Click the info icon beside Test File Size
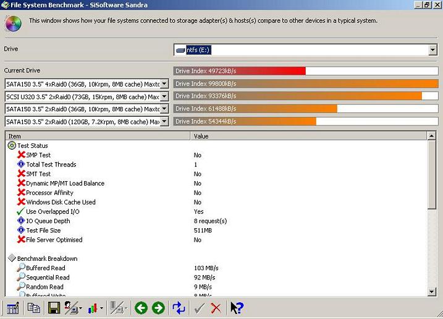Screen dimensions: 443x319 point(21,230)
